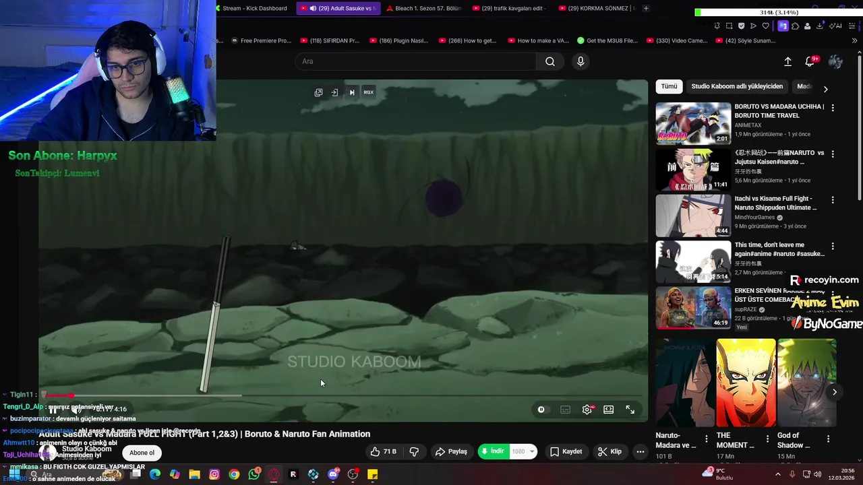The width and height of the screenshot is (863, 485).
Task: Click the detach video pop-out icon
Action: (x=318, y=92)
